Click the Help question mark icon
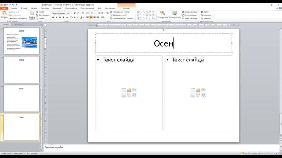 [x=280, y=8]
